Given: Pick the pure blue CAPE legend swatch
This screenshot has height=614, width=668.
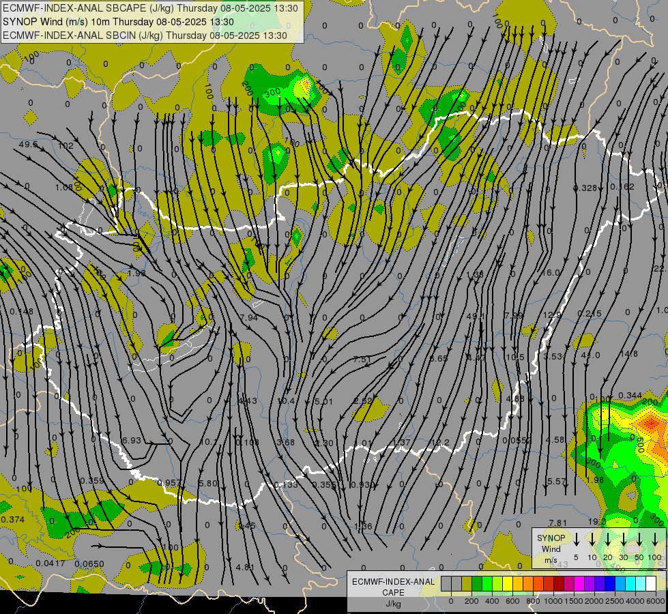Looking at the screenshot, I should (610, 583).
